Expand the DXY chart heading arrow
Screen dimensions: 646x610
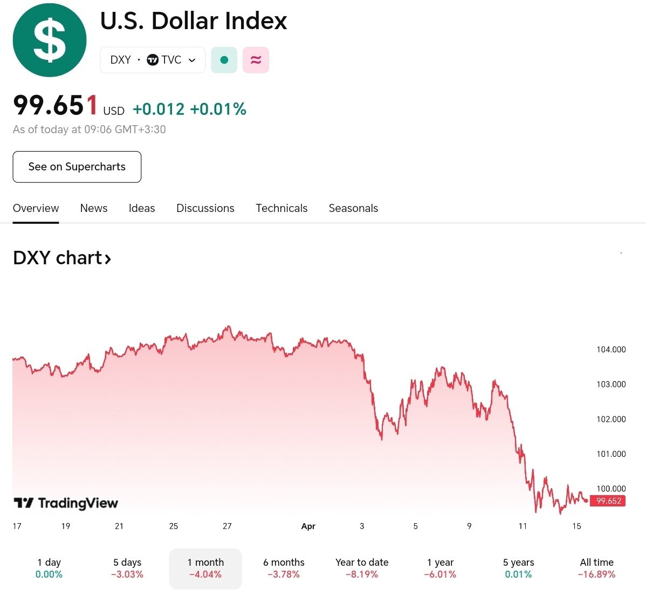click(x=108, y=259)
